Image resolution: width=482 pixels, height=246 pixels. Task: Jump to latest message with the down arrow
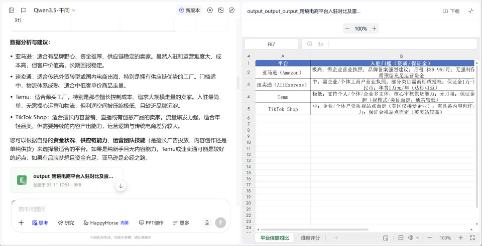click(x=121, y=186)
